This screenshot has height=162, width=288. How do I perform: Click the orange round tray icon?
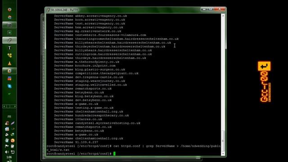[13, 140]
